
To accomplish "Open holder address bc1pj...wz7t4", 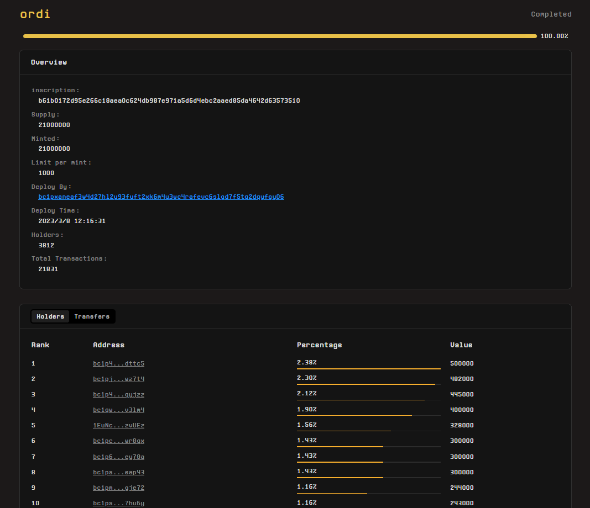I will click(x=118, y=379).
